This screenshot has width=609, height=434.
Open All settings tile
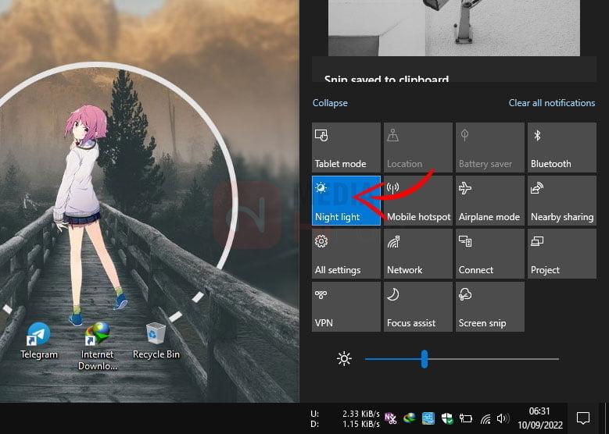tap(346, 254)
